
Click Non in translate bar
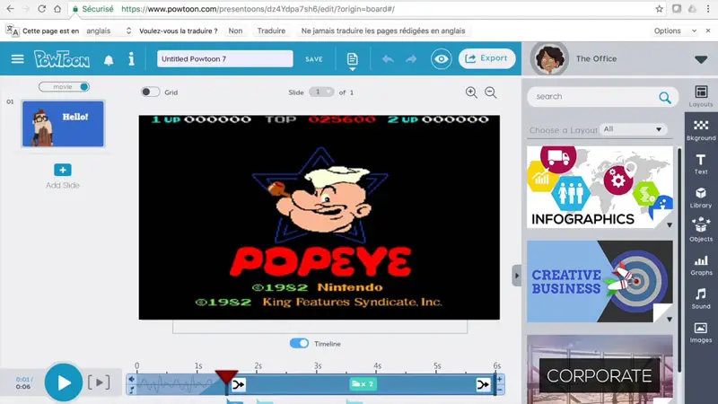[x=235, y=31]
